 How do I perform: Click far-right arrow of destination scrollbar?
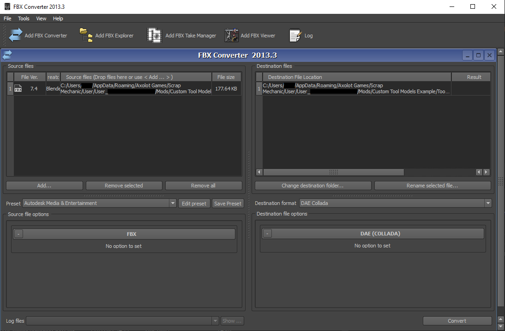(x=487, y=172)
